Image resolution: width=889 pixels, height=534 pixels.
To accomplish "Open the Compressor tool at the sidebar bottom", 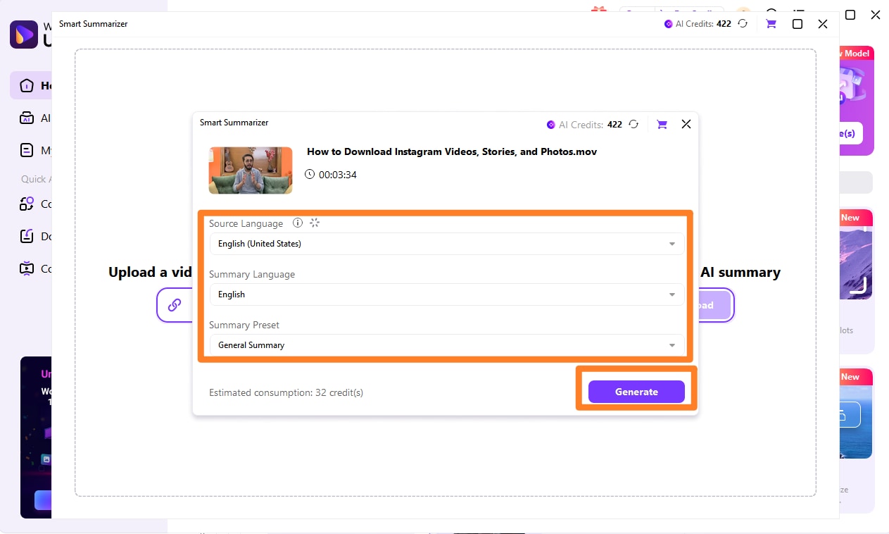I will [x=27, y=268].
